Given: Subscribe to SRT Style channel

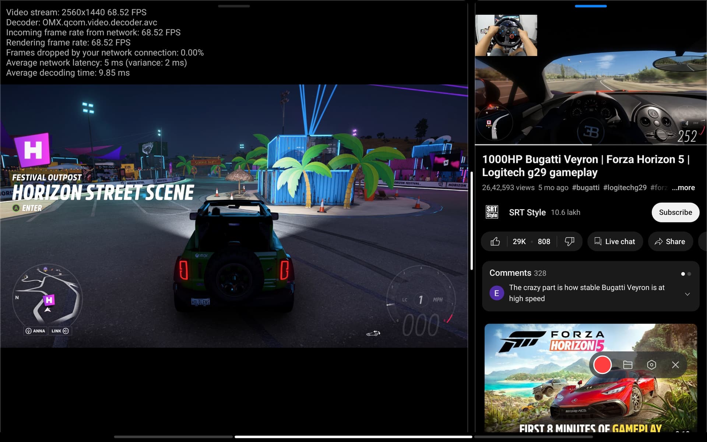Looking at the screenshot, I should (x=675, y=213).
